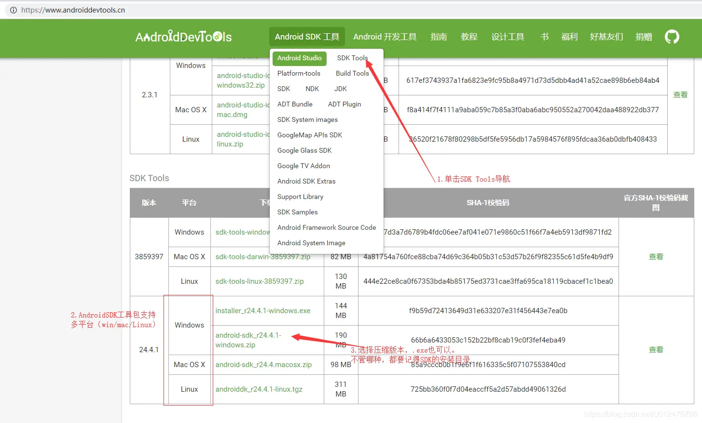This screenshot has width=702, height=423.
Task: Download android-sdk_r24.4.macosx.zip
Action: coord(263,365)
